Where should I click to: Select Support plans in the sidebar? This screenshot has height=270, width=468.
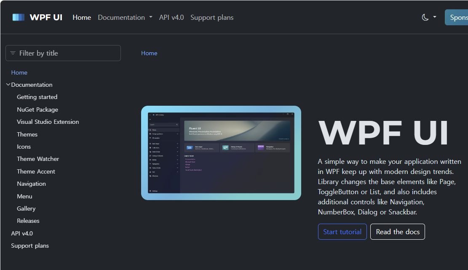point(30,246)
